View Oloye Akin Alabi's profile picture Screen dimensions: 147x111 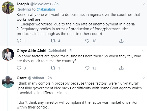tap(8, 54)
